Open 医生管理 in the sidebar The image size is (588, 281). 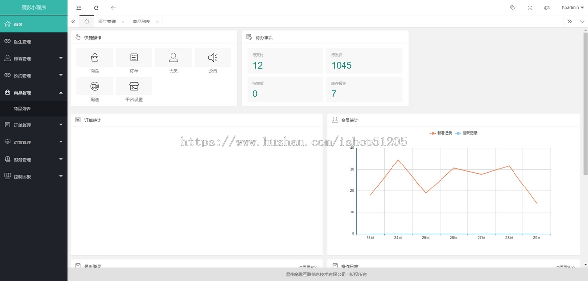point(34,41)
